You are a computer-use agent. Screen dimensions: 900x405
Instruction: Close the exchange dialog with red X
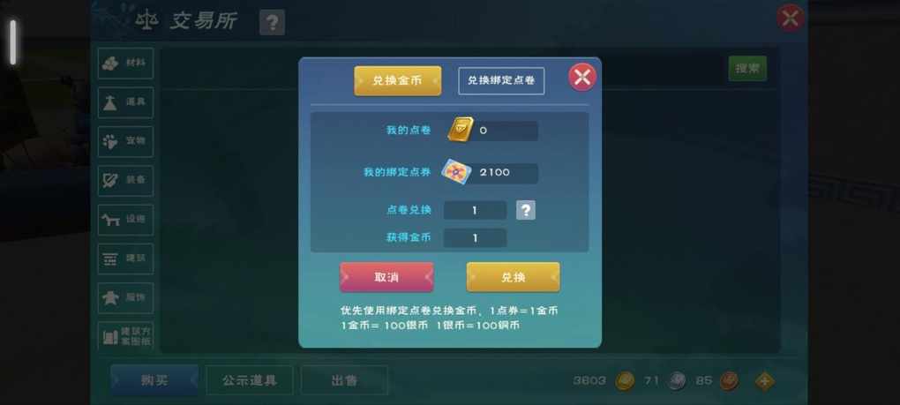[582, 77]
